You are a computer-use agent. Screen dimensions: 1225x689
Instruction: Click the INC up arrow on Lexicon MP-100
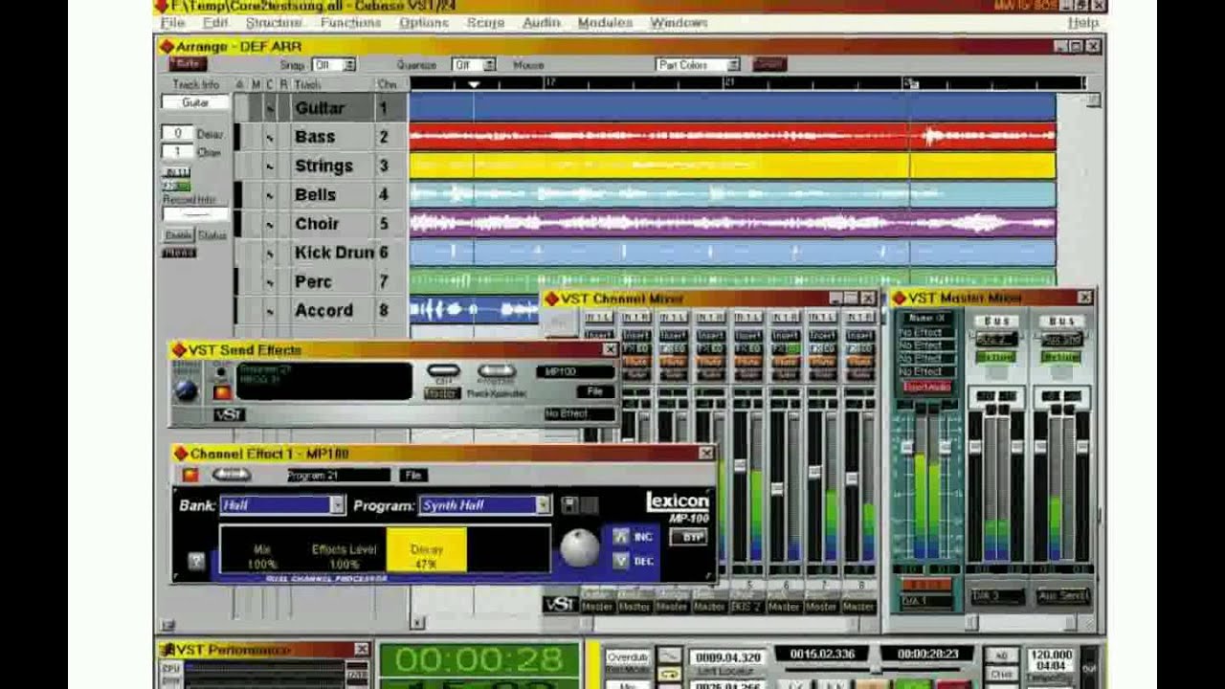620,537
